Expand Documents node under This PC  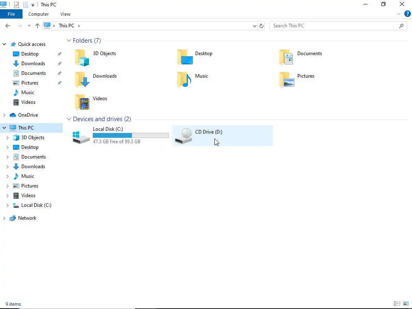coord(7,157)
